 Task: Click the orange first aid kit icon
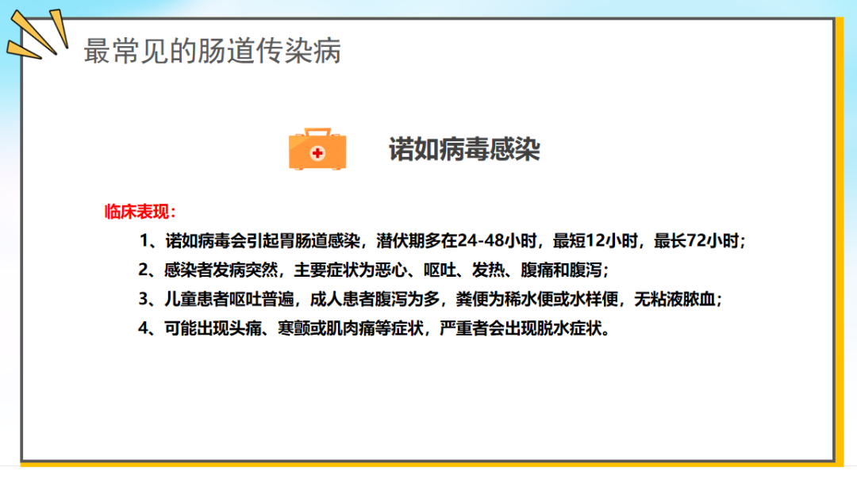pyautogui.click(x=317, y=149)
